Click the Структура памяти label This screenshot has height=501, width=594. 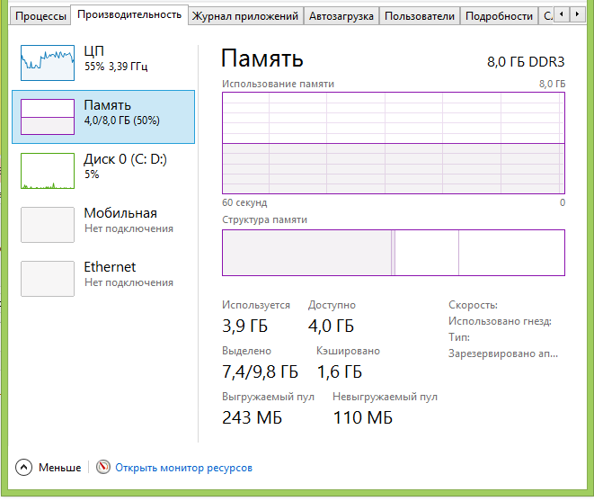coord(264,220)
